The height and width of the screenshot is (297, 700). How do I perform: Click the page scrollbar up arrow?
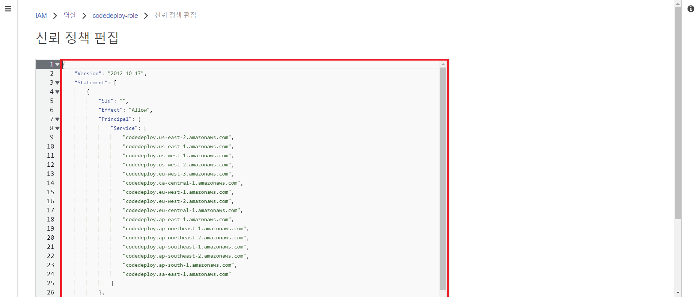[678, 4]
